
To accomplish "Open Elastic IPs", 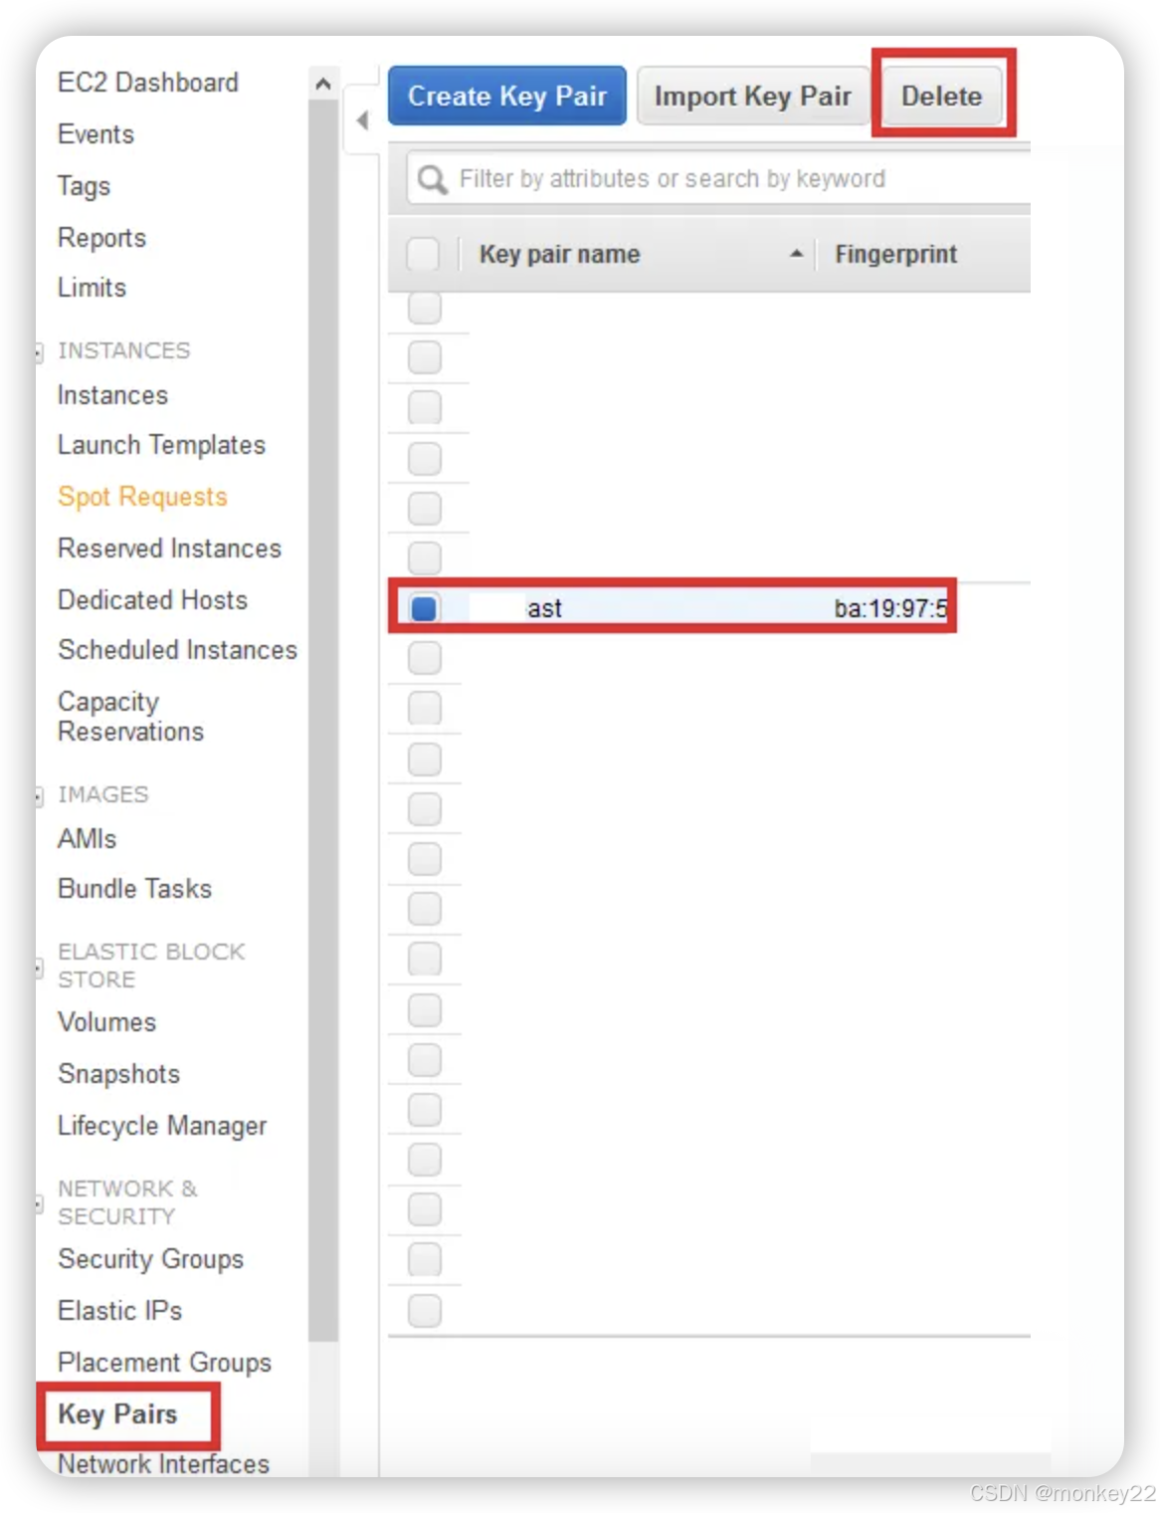I will (x=119, y=1311).
